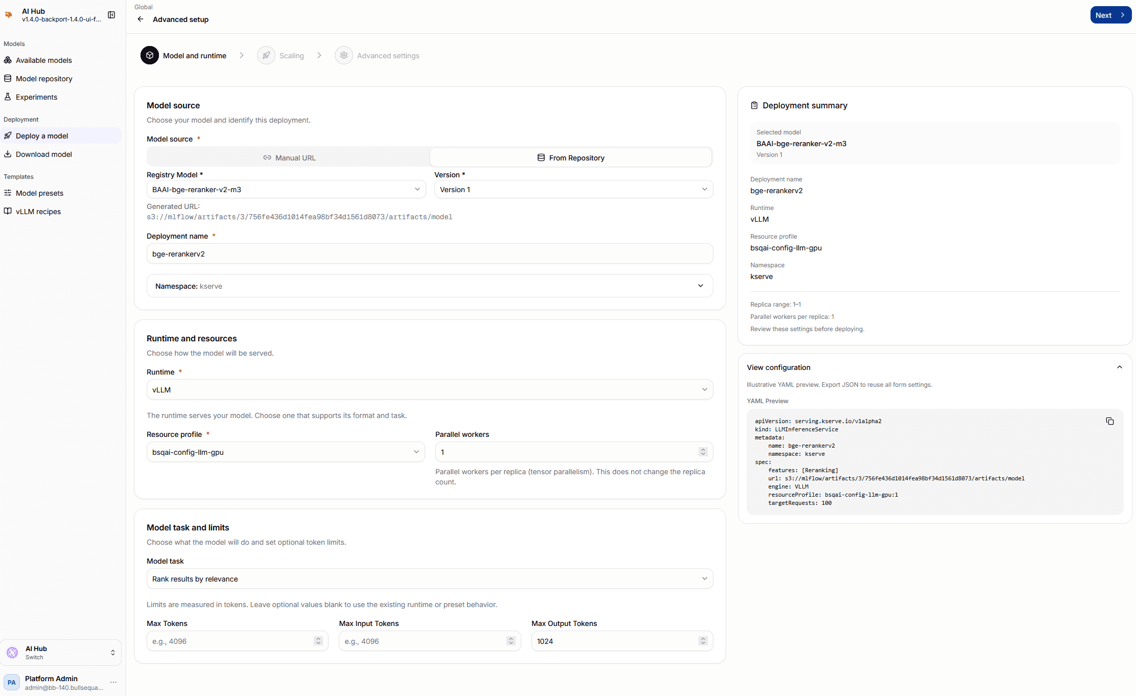This screenshot has height=696, width=1136.
Task: Open the Version dropdown
Action: [x=573, y=189]
